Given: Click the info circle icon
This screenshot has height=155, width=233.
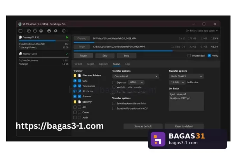Looking at the screenshot, I should coord(64,31).
